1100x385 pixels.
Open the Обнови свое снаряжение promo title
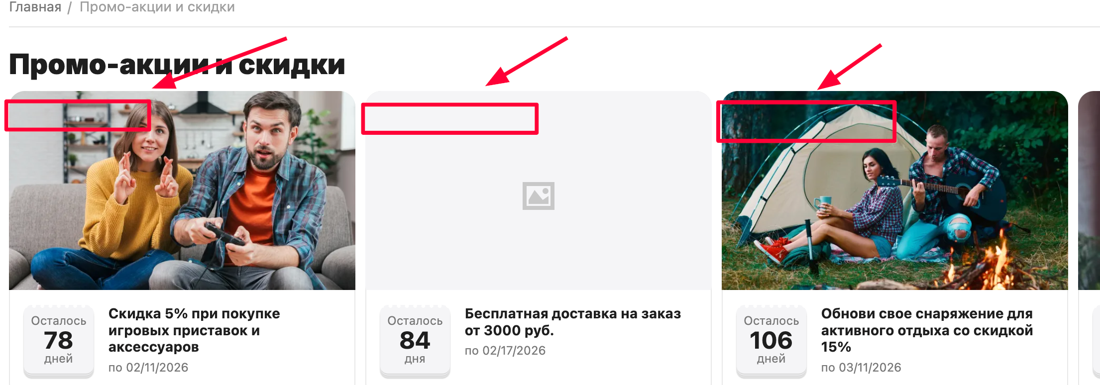[x=927, y=330]
